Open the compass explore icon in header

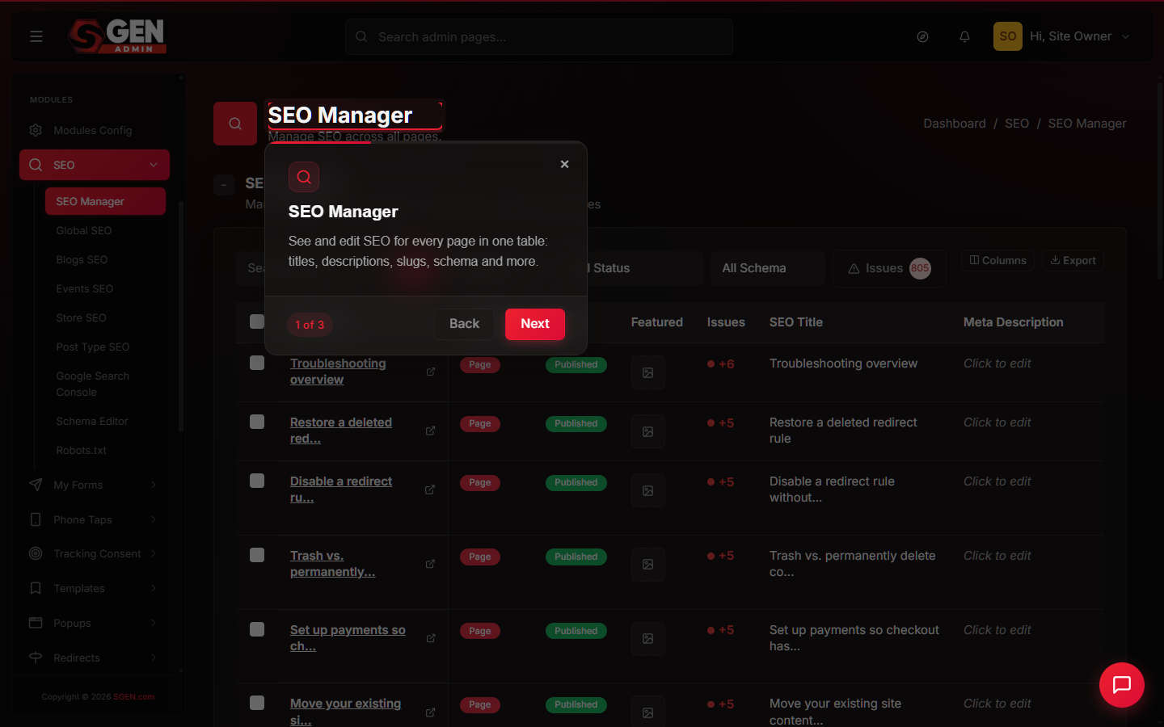[x=922, y=36]
